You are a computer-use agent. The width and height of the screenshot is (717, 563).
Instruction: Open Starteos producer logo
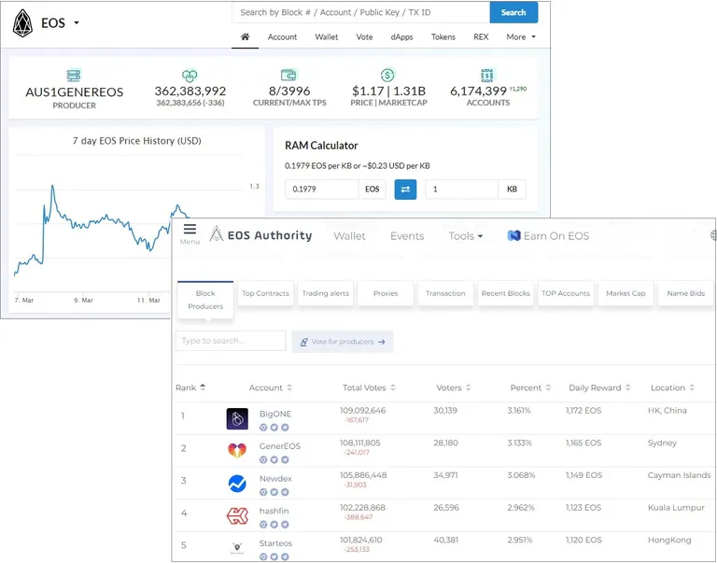[x=237, y=547]
